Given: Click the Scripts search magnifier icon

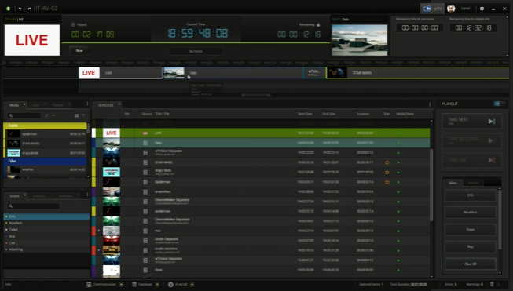Looking at the screenshot, I should [x=11, y=206].
